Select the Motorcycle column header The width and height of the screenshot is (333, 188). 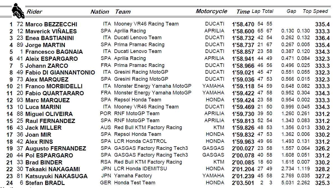211,11
